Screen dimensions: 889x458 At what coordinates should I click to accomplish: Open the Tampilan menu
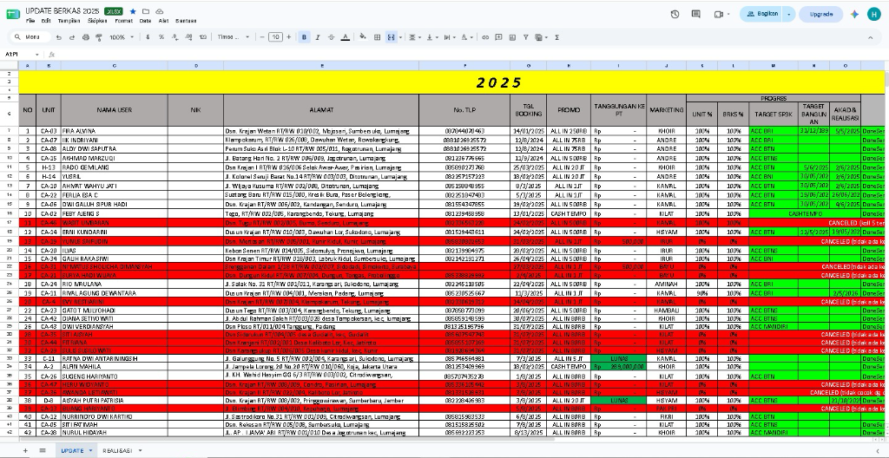click(69, 21)
